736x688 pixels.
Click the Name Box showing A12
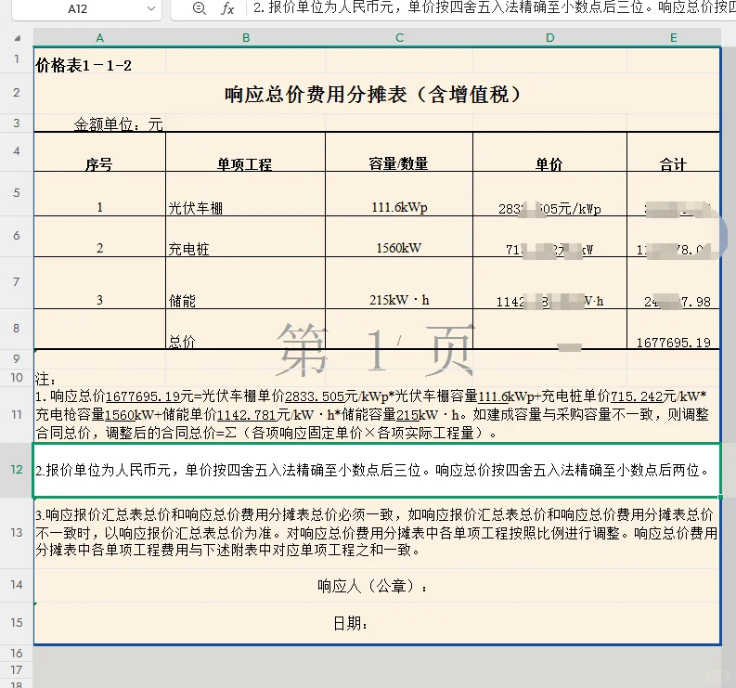click(x=86, y=8)
